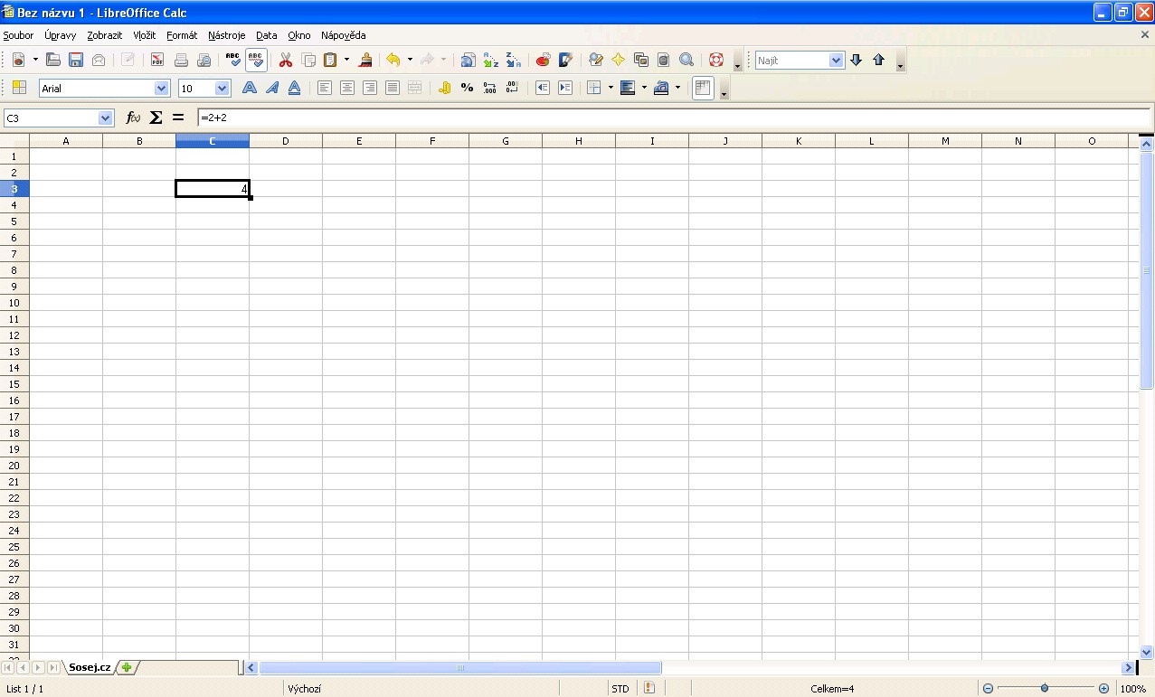This screenshot has width=1155, height=697.
Task: Open the Vložit menu
Action: point(145,35)
